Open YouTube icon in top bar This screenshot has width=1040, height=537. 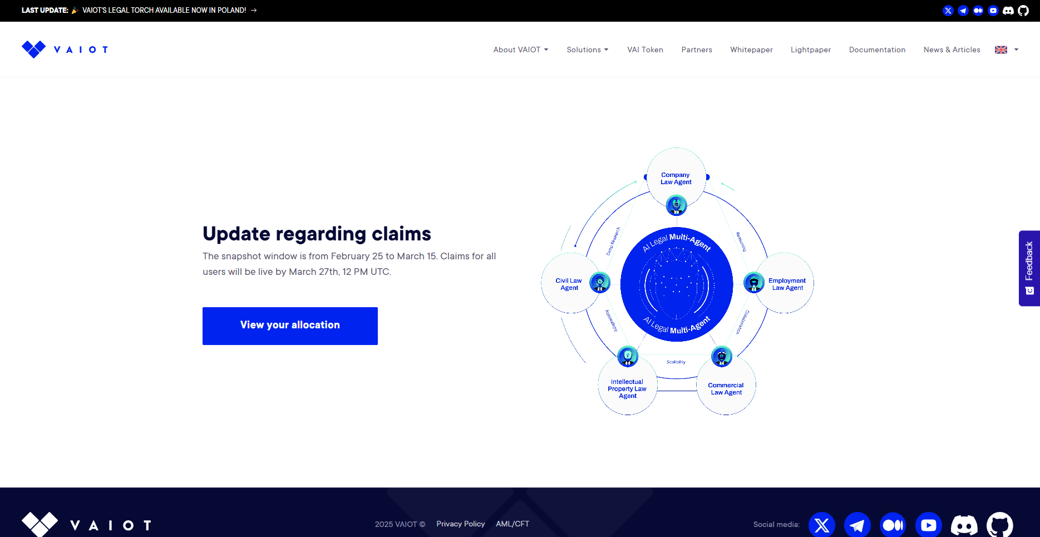993,11
